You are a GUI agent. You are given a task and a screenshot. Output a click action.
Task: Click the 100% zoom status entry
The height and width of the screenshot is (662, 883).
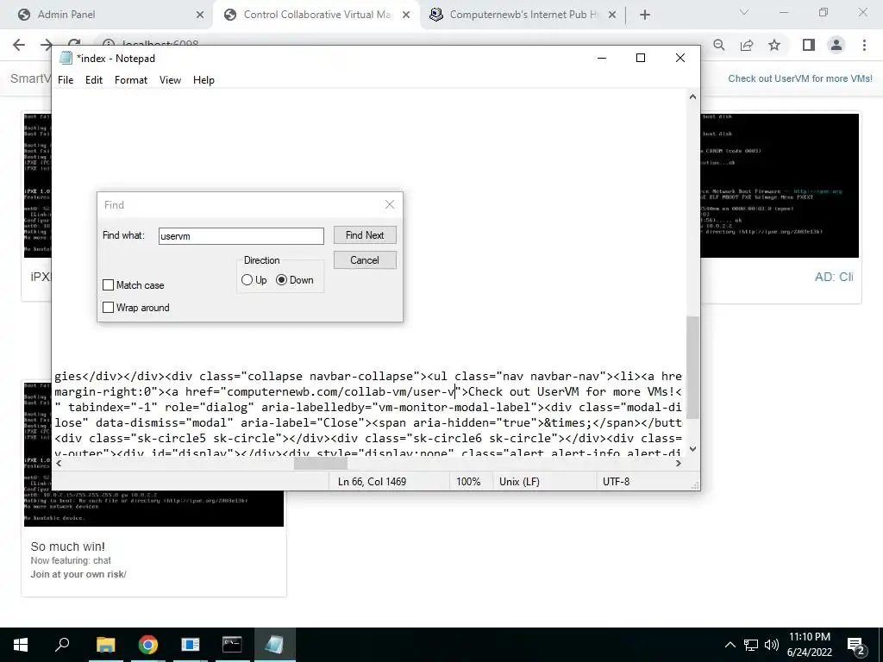pos(468,482)
